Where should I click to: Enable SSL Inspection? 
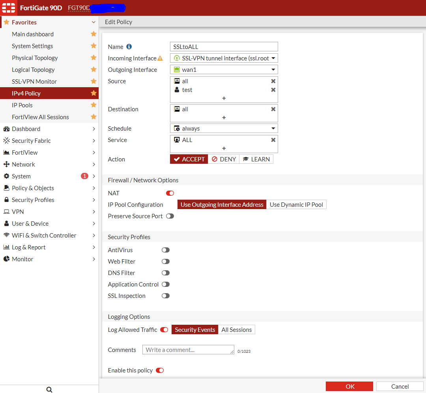click(166, 296)
